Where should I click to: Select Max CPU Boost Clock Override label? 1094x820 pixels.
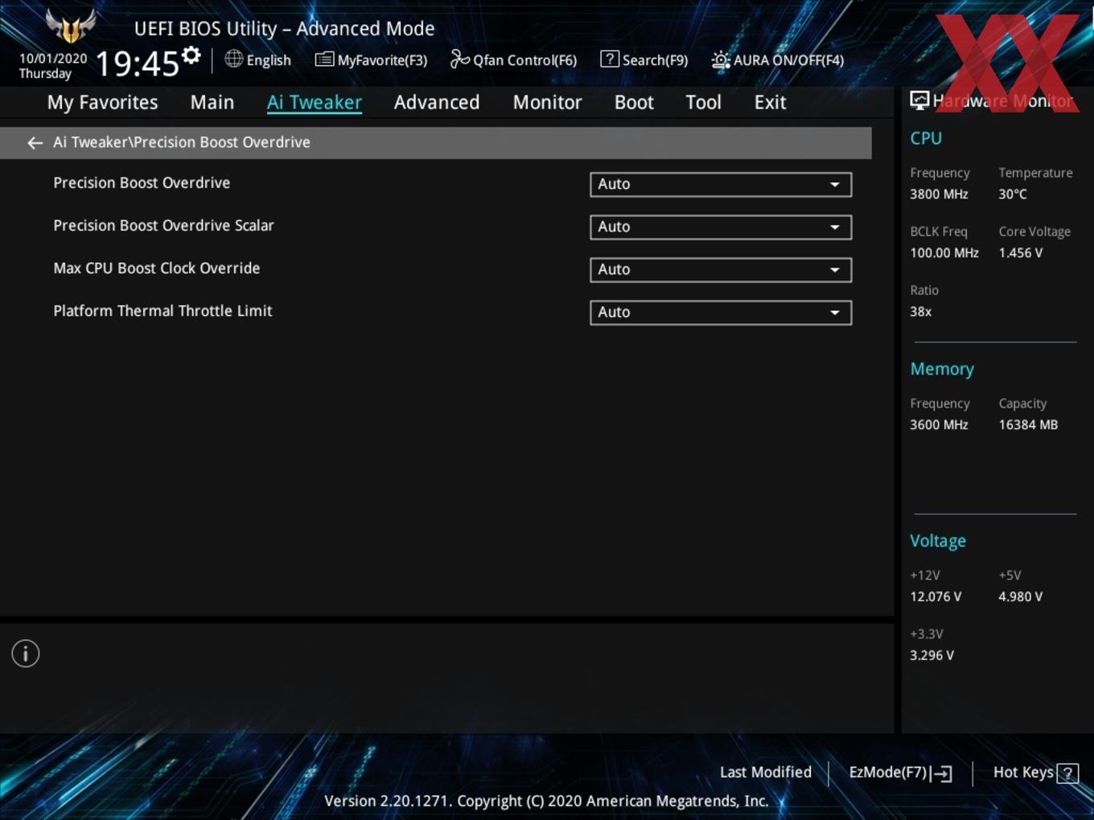click(x=156, y=269)
